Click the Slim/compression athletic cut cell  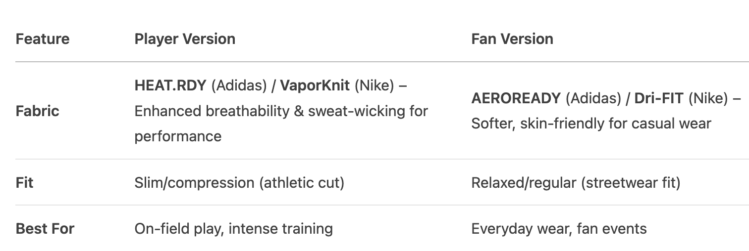click(x=239, y=183)
